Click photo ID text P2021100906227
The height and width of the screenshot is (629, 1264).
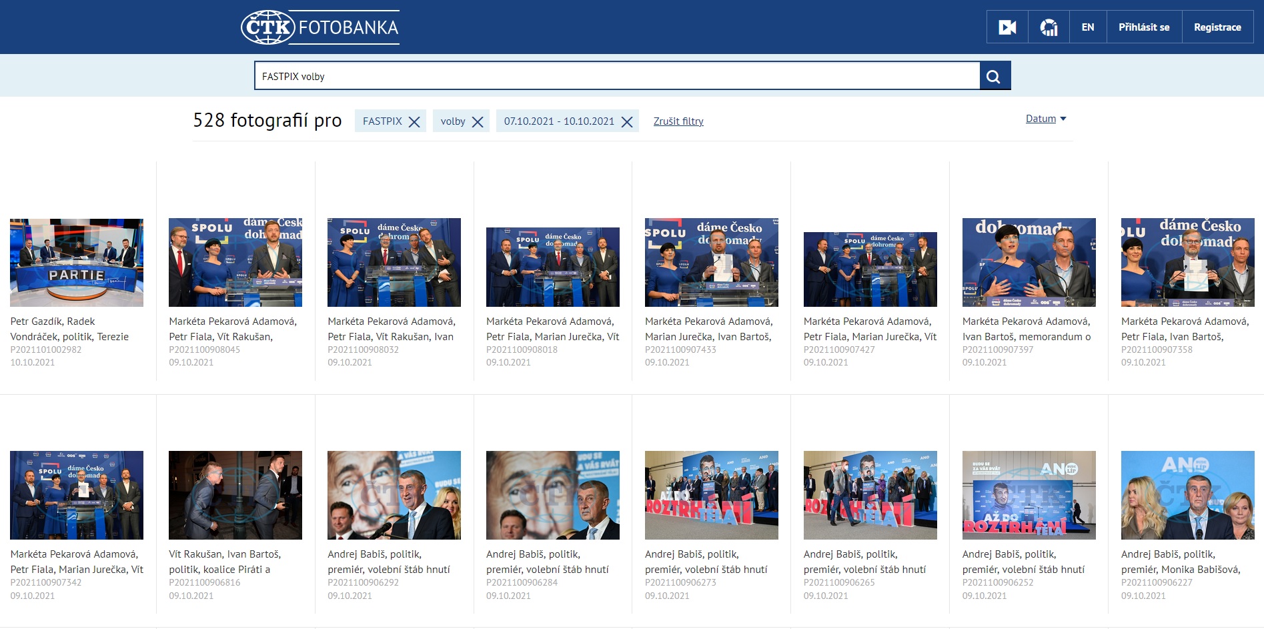(x=1157, y=582)
